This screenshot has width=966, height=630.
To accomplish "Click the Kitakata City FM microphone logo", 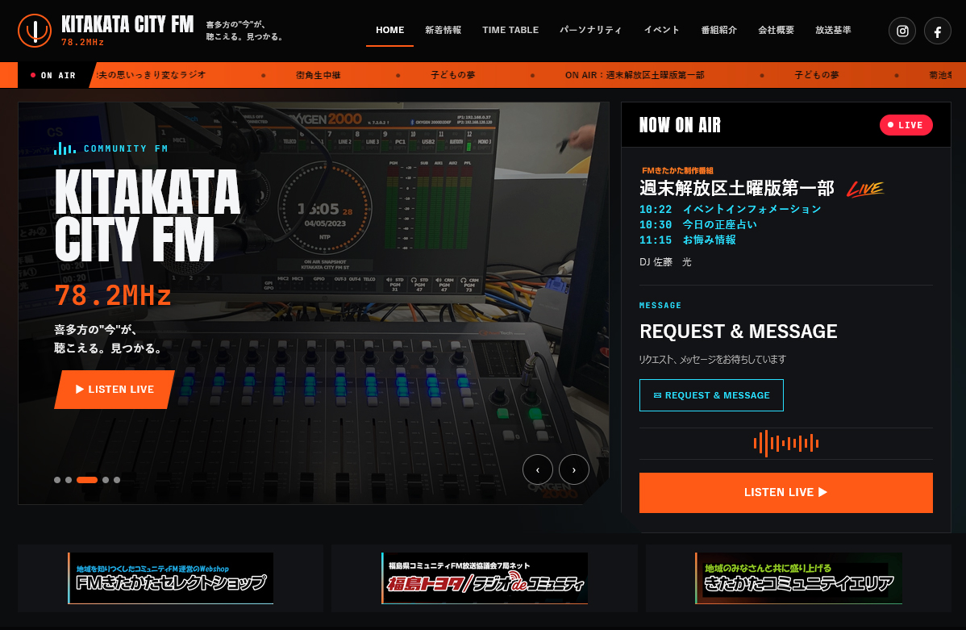I will pyautogui.click(x=35, y=30).
